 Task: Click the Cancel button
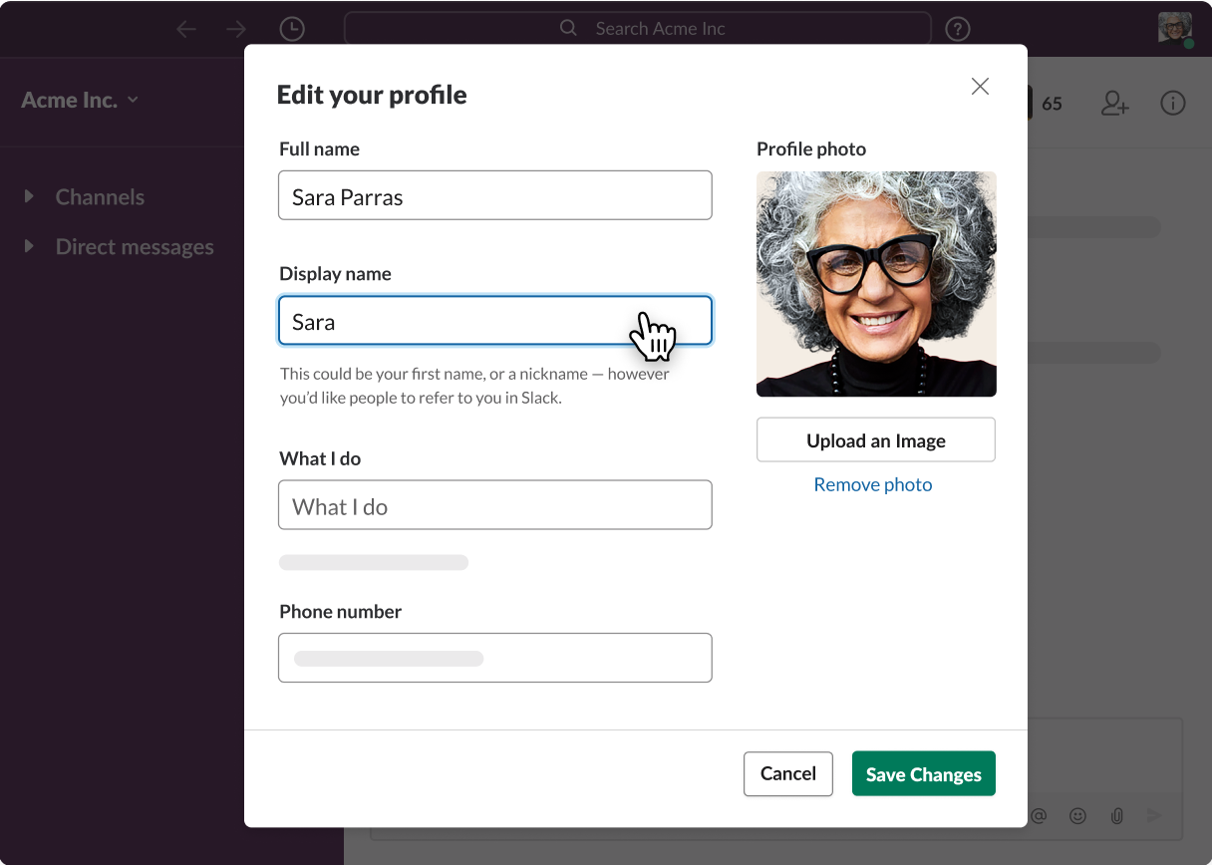point(787,773)
